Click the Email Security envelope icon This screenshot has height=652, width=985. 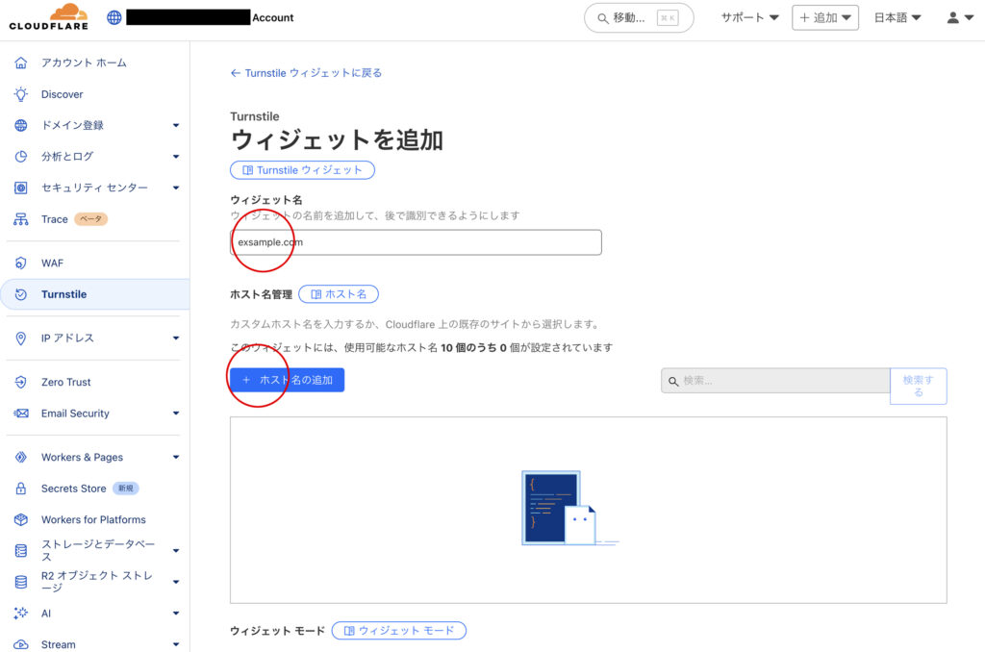(21, 414)
